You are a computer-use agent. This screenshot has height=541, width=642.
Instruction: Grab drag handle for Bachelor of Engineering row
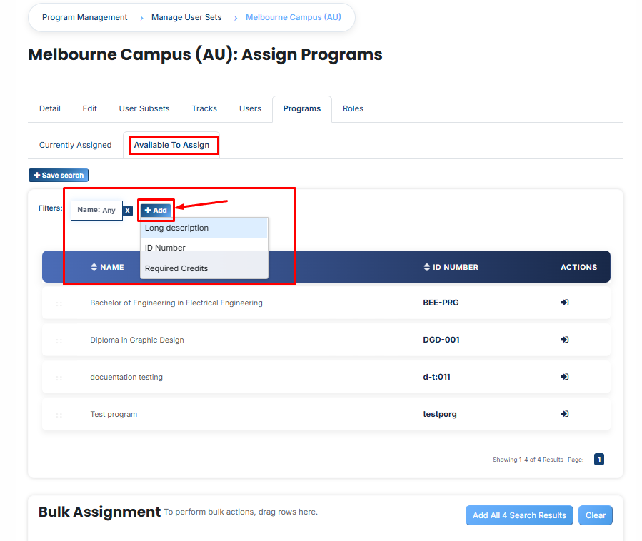pos(59,304)
